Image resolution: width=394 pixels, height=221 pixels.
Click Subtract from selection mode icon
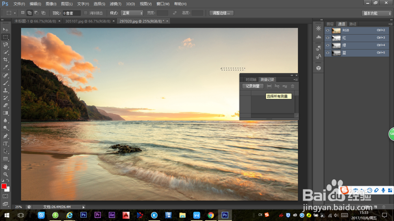click(x=36, y=13)
